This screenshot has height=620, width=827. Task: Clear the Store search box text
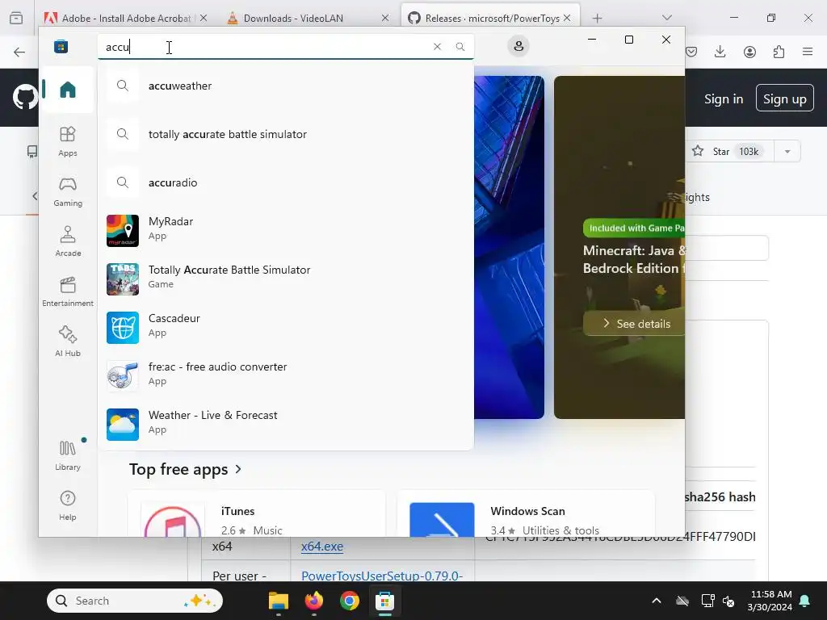pyautogui.click(x=437, y=46)
